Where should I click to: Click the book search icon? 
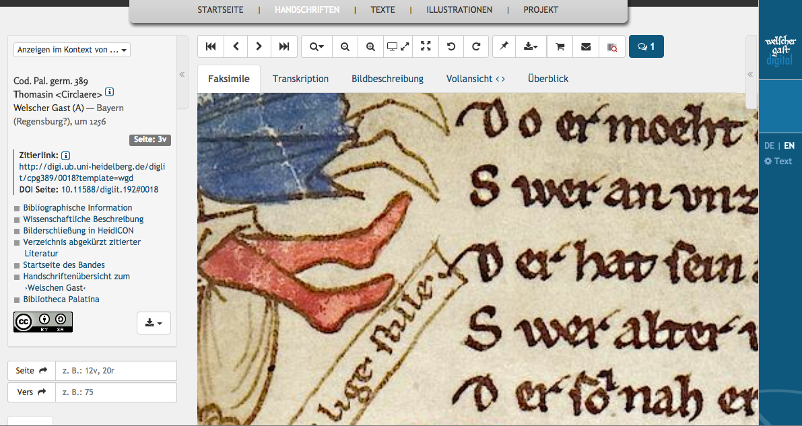coord(612,46)
